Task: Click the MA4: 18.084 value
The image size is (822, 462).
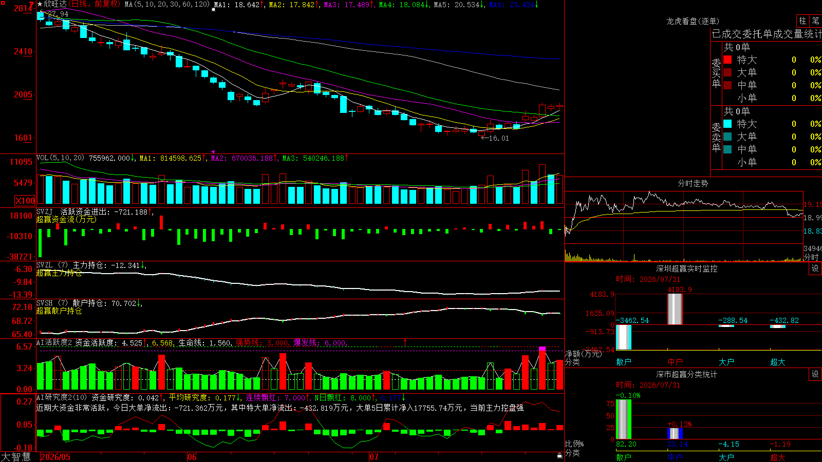Action: 404,5
